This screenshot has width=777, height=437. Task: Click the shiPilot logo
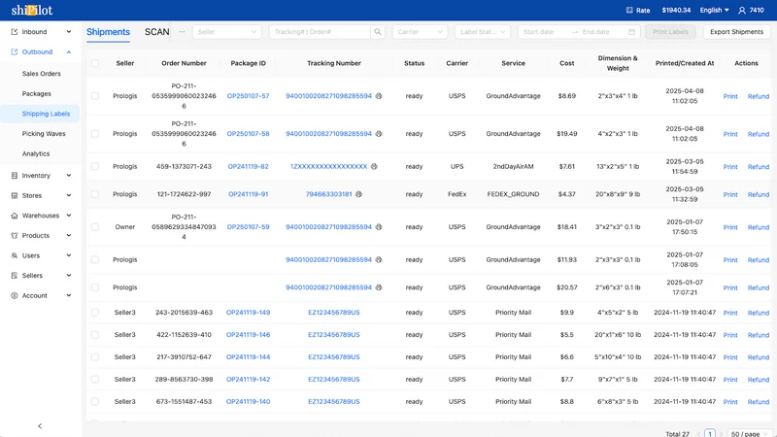pos(32,10)
